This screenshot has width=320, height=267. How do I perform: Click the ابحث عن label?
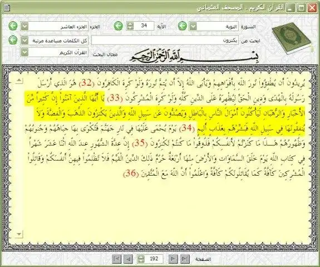coord(250,41)
